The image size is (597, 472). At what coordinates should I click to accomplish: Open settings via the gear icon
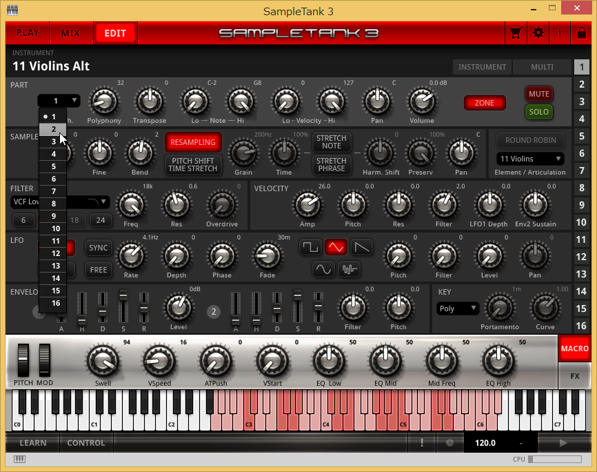[538, 33]
